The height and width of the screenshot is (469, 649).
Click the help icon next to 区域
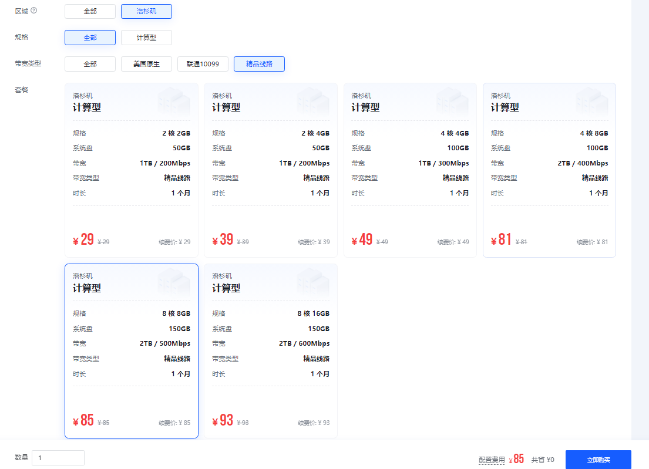[34, 11]
